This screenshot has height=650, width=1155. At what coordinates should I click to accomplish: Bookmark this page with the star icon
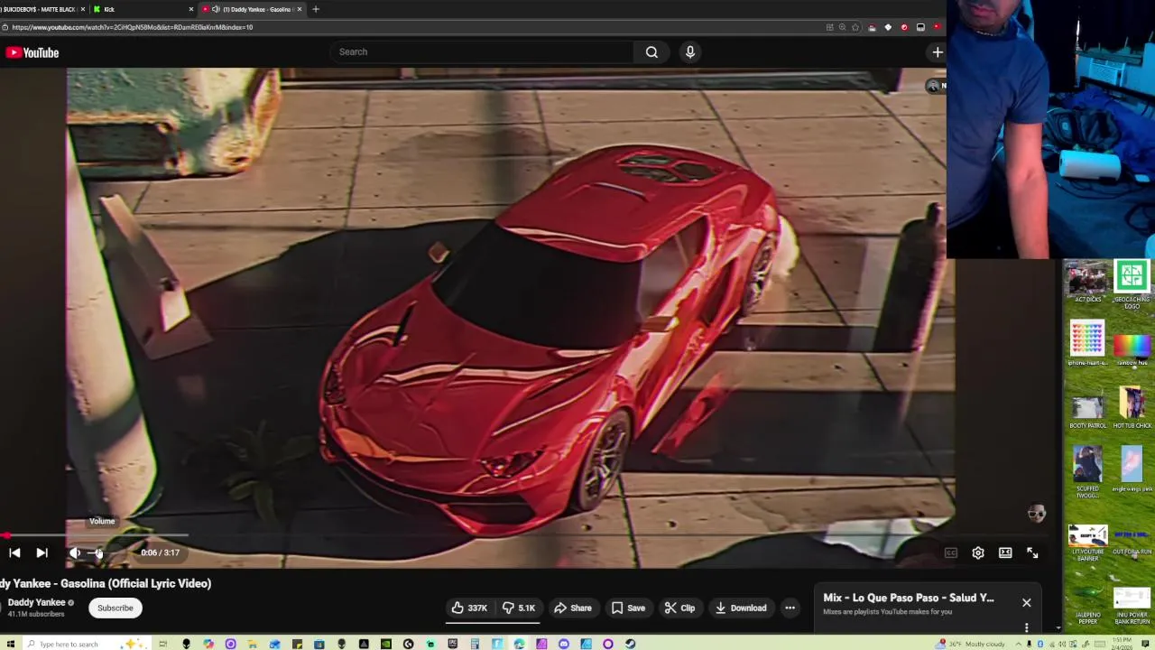pyautogui.click(x=855, y=27)
